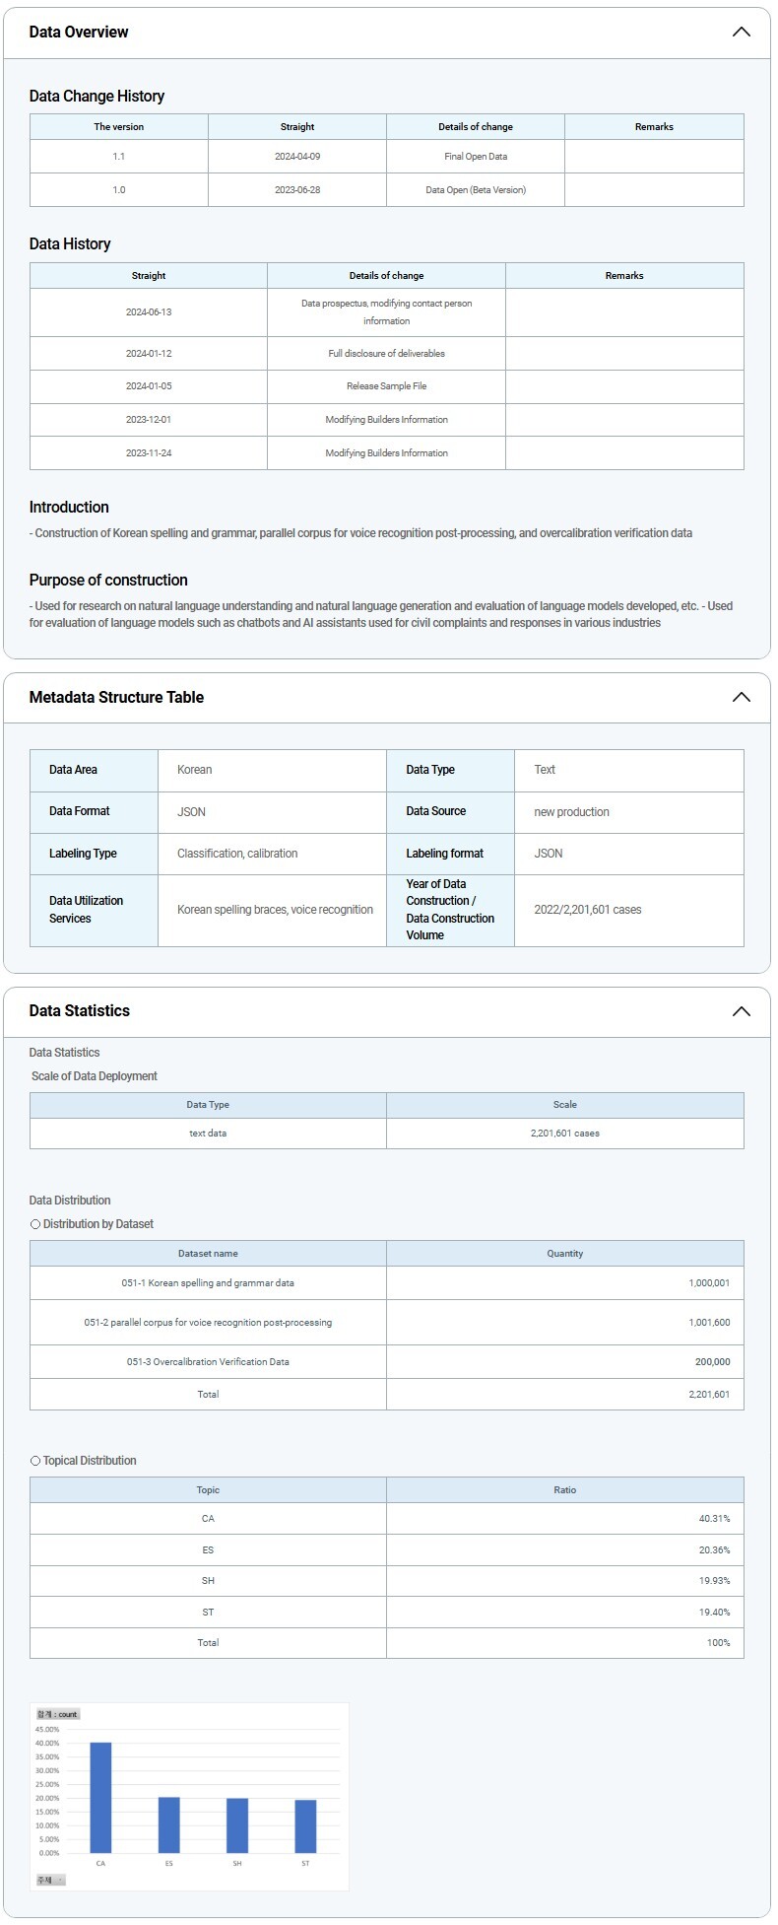
Task: Click the Distribution by Dataset circle bullet
Action: [x=35, y=1224]
